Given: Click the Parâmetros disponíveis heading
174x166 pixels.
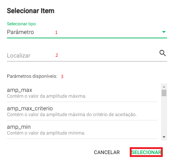Looking at the screenshot, I should (x=32, y=76).
